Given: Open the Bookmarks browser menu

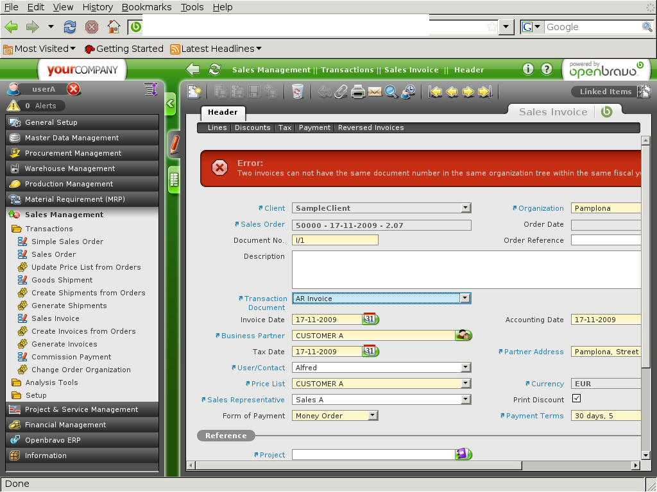Looking at the screenshot, I should point(146,7).
